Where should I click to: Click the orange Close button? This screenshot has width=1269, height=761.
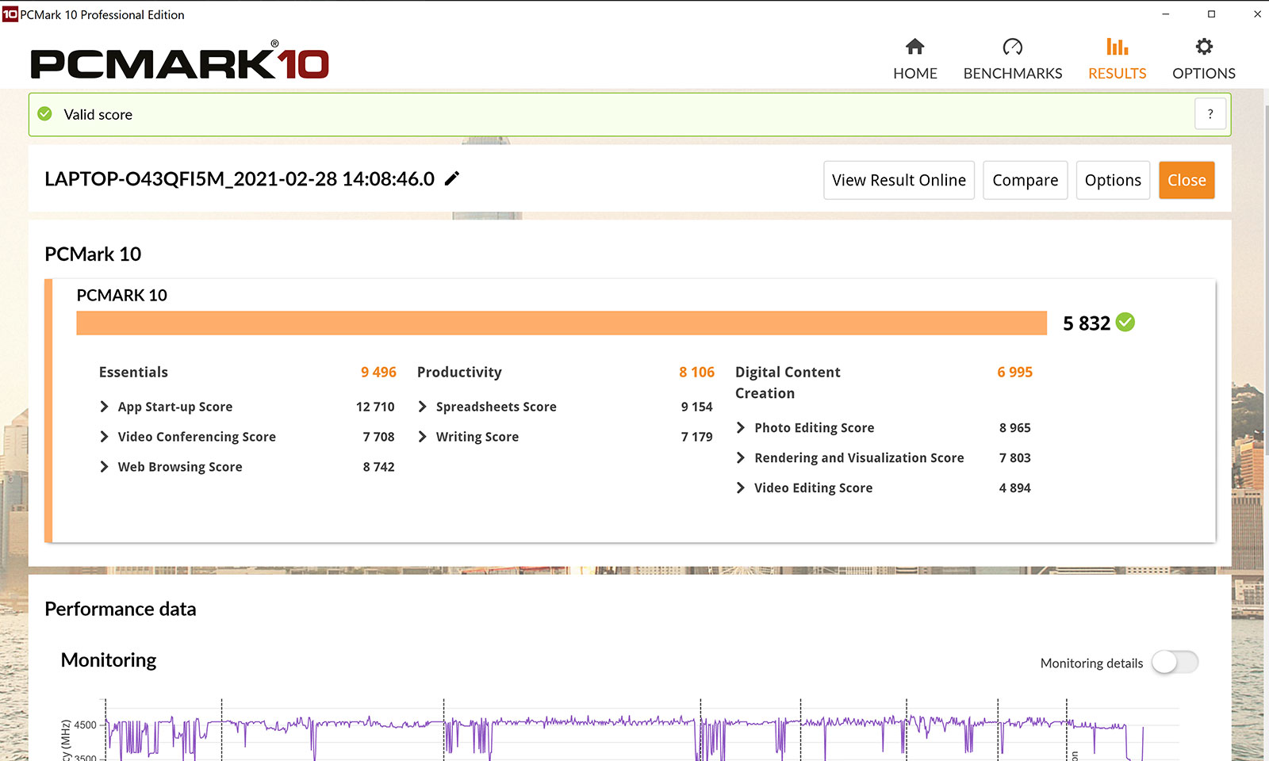1187,180
